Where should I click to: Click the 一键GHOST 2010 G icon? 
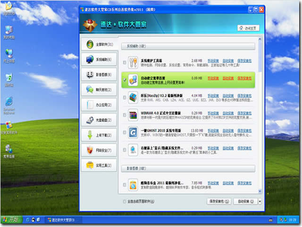(133, 132)
